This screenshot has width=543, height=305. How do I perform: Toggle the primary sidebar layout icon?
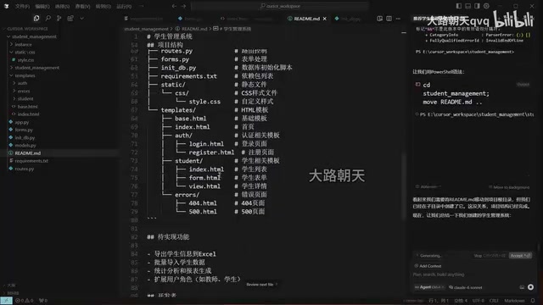coord(459,6)
